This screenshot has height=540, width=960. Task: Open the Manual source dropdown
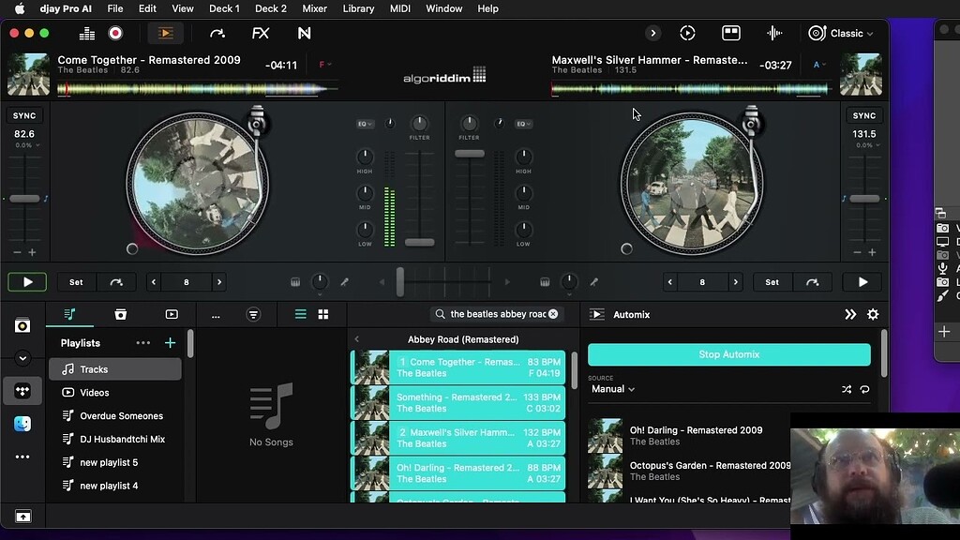click(x=611, y=388)
